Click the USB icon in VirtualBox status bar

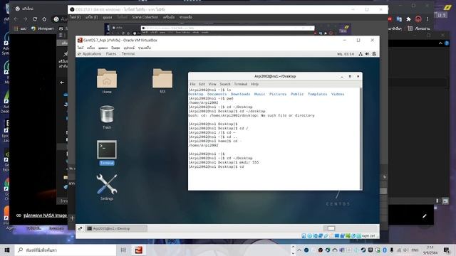(x=326, y=236)
